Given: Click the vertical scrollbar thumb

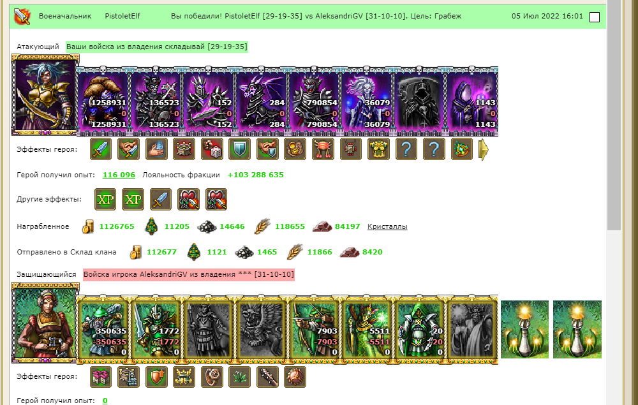Looking at the screenshot, I should click(x=614, y=115).
